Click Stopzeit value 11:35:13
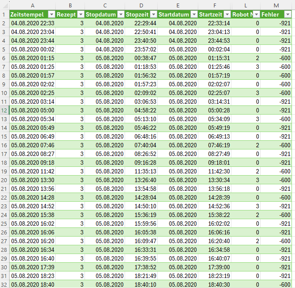This screenshot has width=295, height=288. point(141,171)
